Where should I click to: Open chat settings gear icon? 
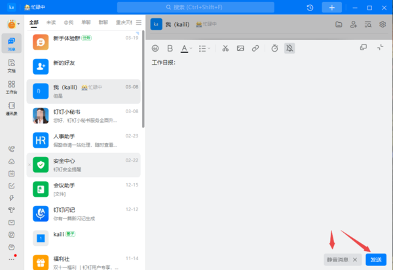(383, 24)
